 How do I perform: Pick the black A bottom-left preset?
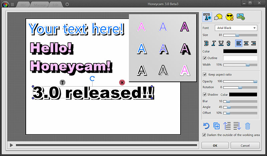(142, 70)
